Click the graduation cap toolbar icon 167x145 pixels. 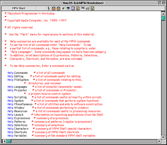tap(68, 8)
